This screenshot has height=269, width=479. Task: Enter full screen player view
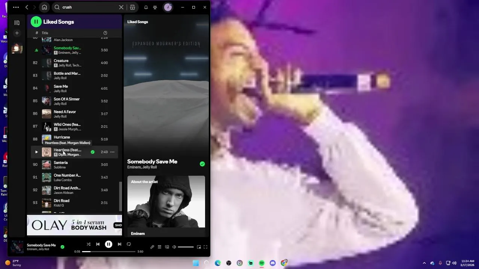205,247
